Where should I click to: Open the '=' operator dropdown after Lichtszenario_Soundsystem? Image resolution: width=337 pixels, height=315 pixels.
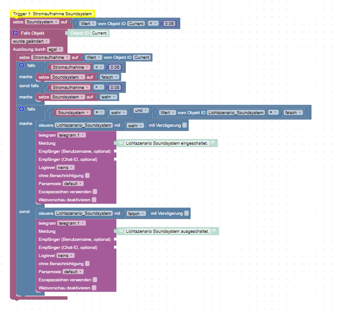pyautogui.click(x=273, y=112)
